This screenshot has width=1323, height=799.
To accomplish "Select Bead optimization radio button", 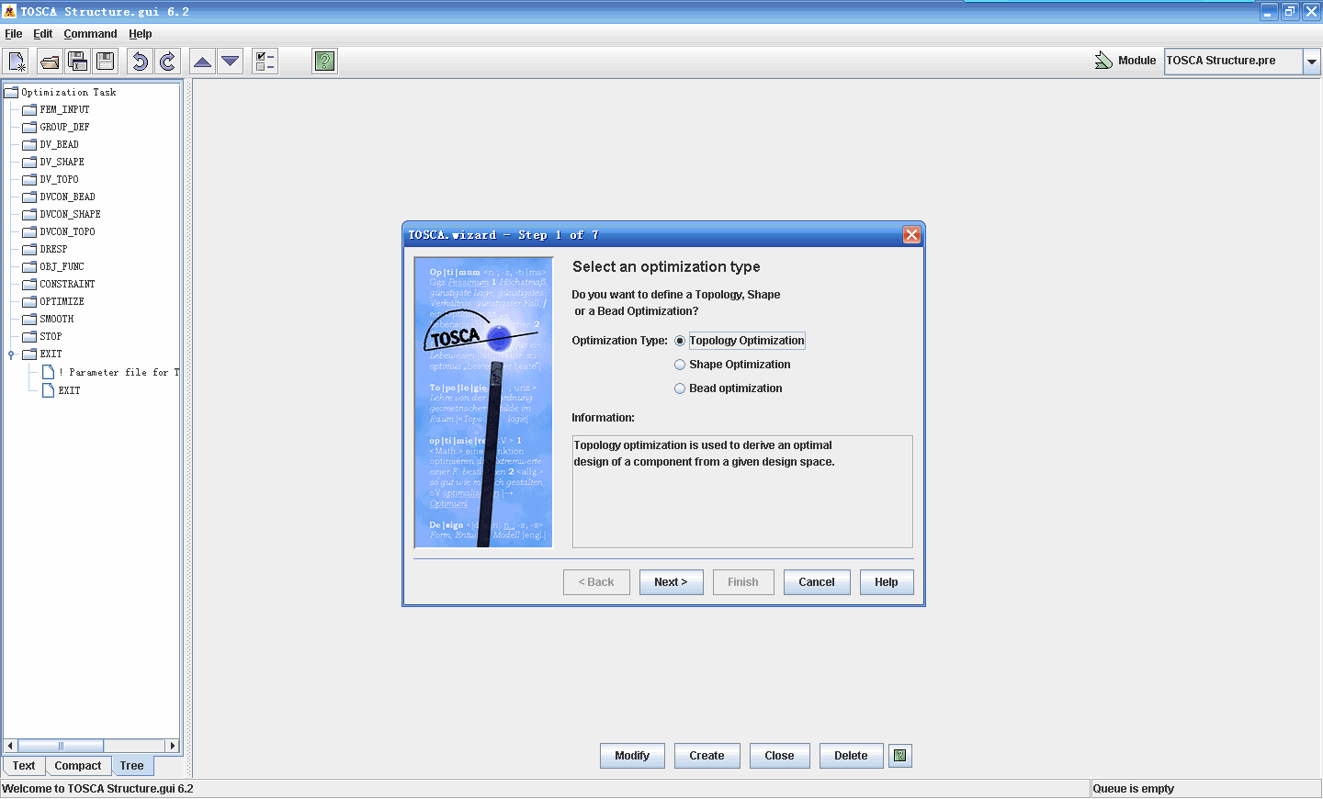I will [680, 388].
